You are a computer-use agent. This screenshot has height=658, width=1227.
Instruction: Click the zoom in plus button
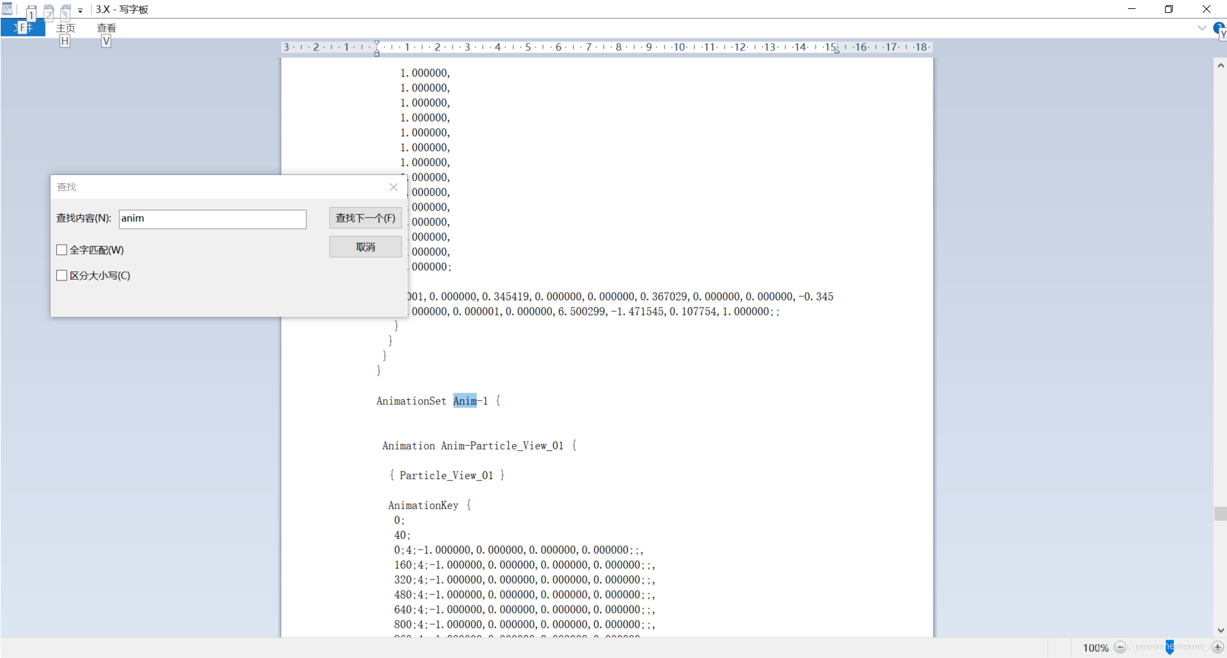click(x=1218, y=647)
